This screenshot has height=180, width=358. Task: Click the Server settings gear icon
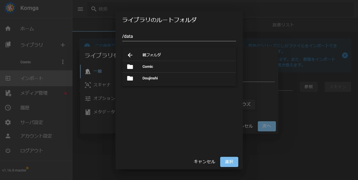click(8, 122)
